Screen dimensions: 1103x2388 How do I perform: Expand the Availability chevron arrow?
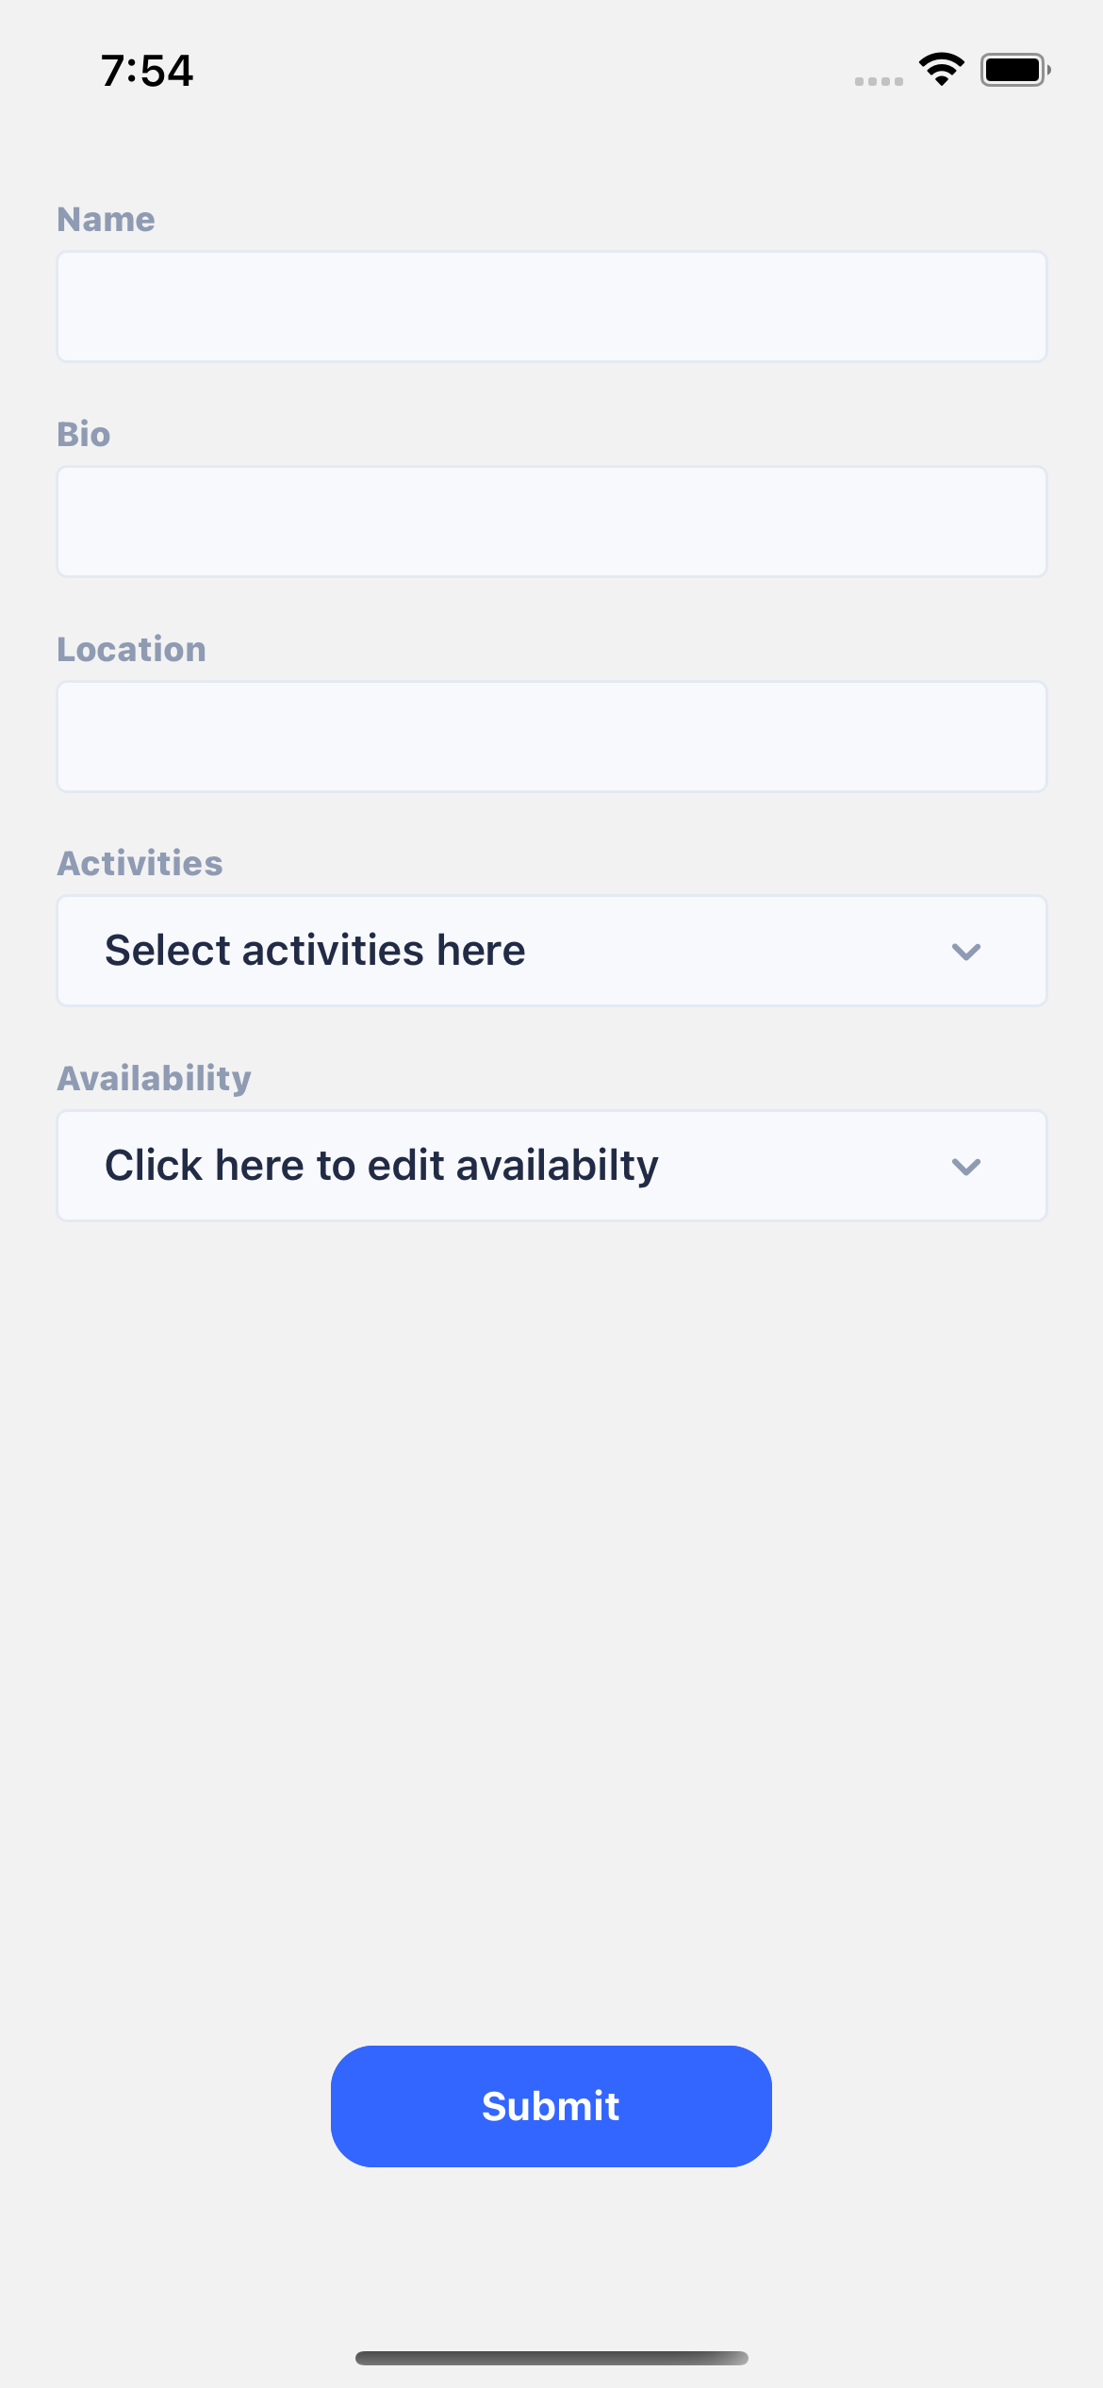(x=966, y=1167)
